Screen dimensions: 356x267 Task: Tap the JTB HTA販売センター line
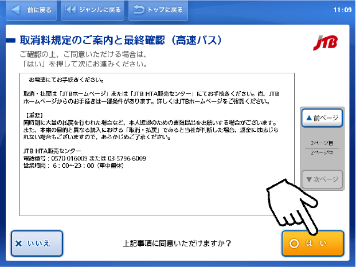point(52,151)
